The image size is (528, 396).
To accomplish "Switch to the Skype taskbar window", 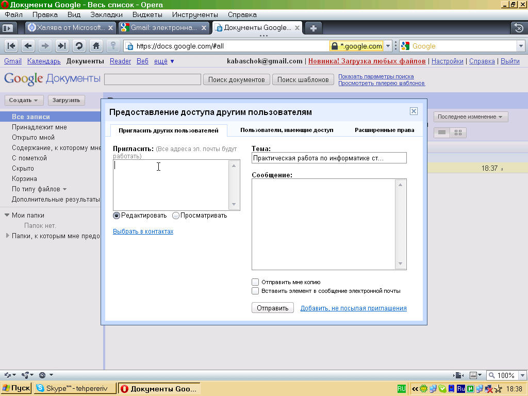I will click(x=75, y=389).
